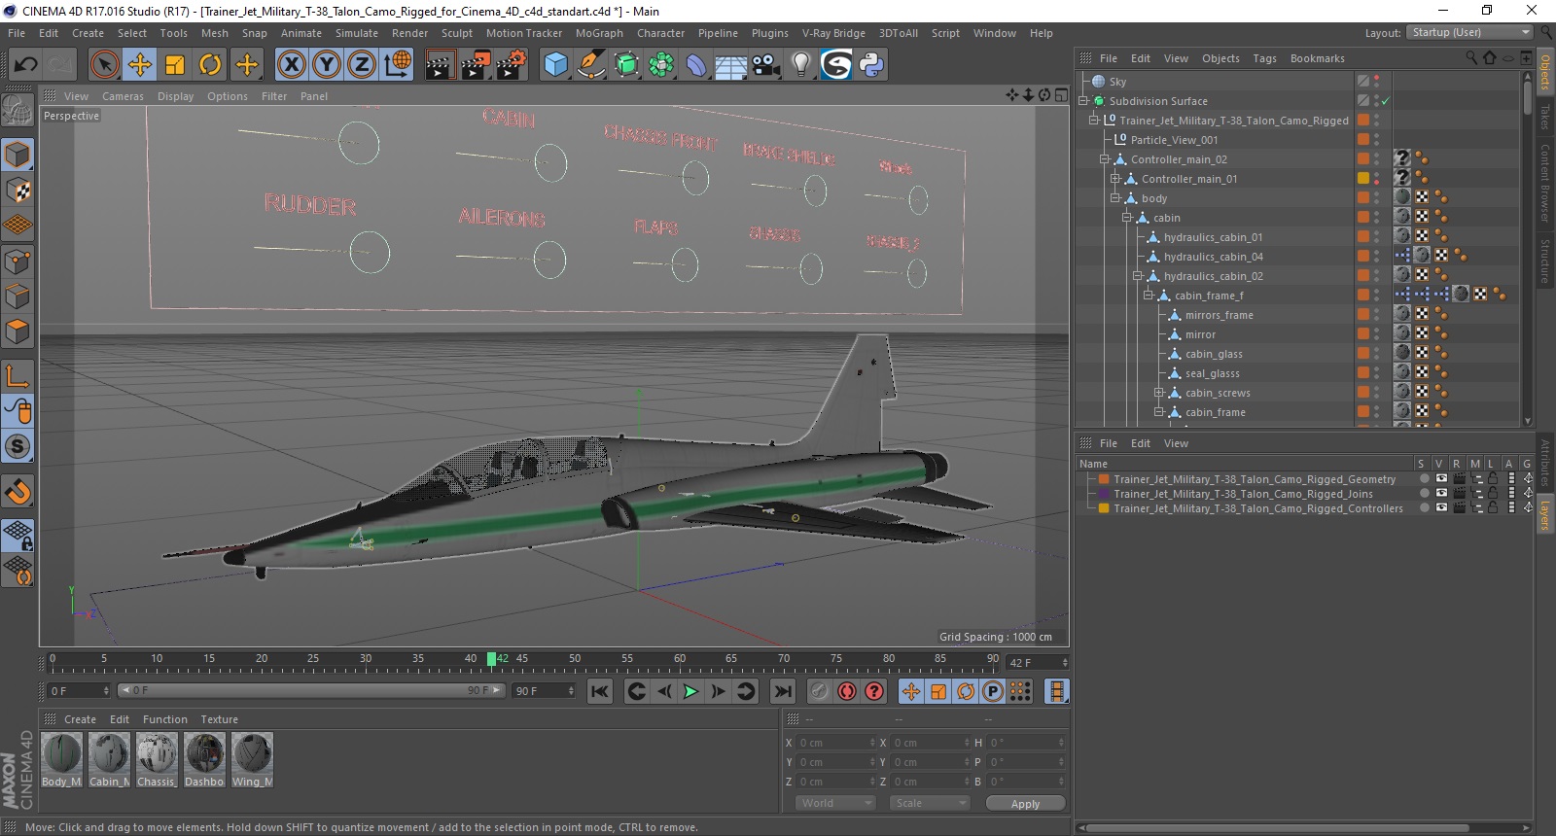Click the Python script icon
Image resolution: width=1556 pixels, height=836 pixels.
click(x=871, y=65)
